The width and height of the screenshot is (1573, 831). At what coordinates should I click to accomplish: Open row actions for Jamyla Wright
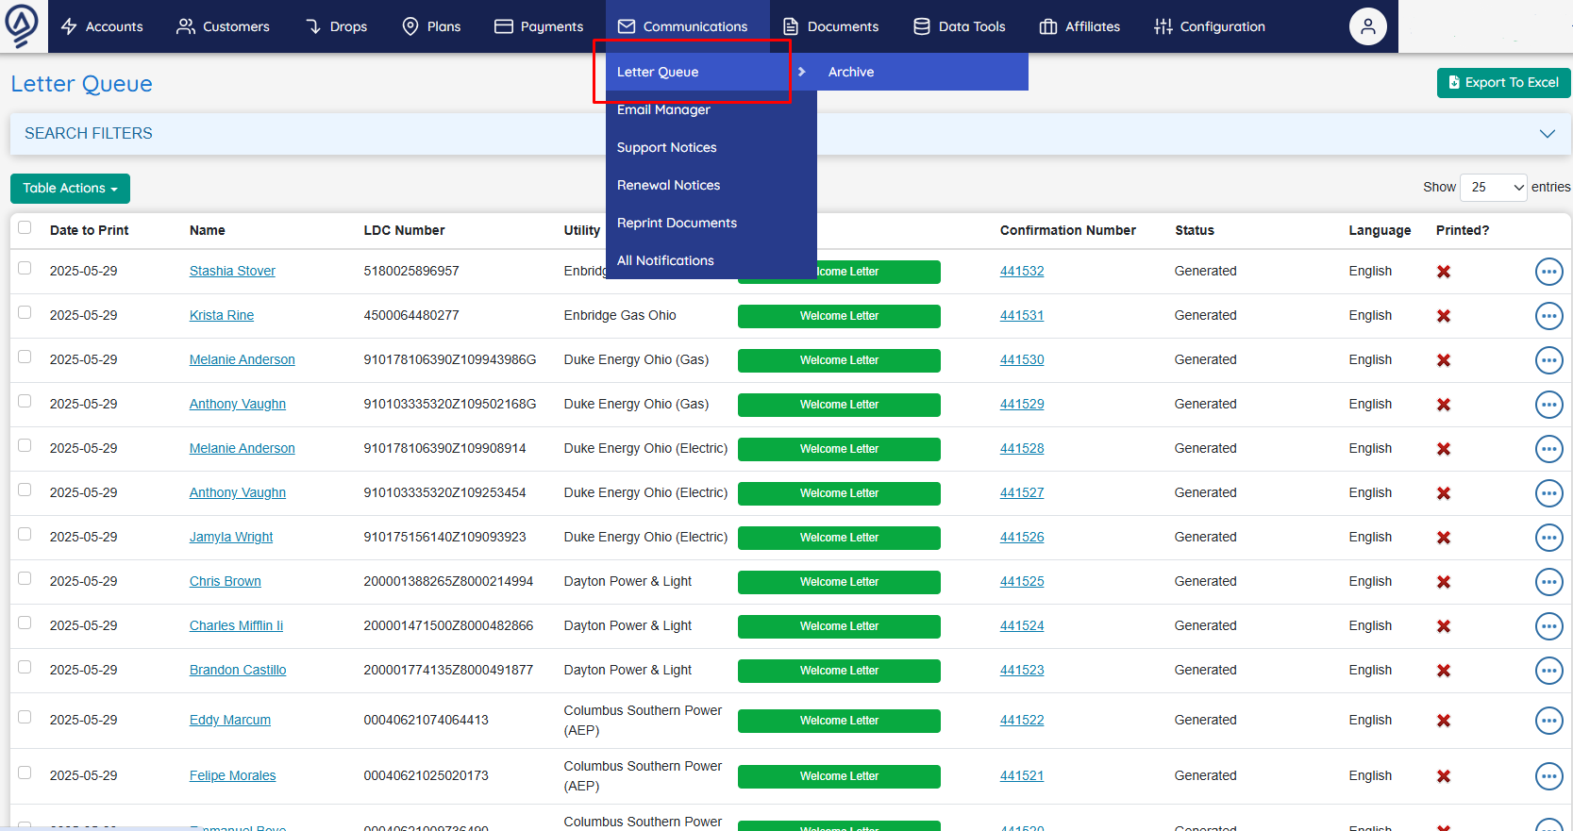click(x=1548, y=538)
